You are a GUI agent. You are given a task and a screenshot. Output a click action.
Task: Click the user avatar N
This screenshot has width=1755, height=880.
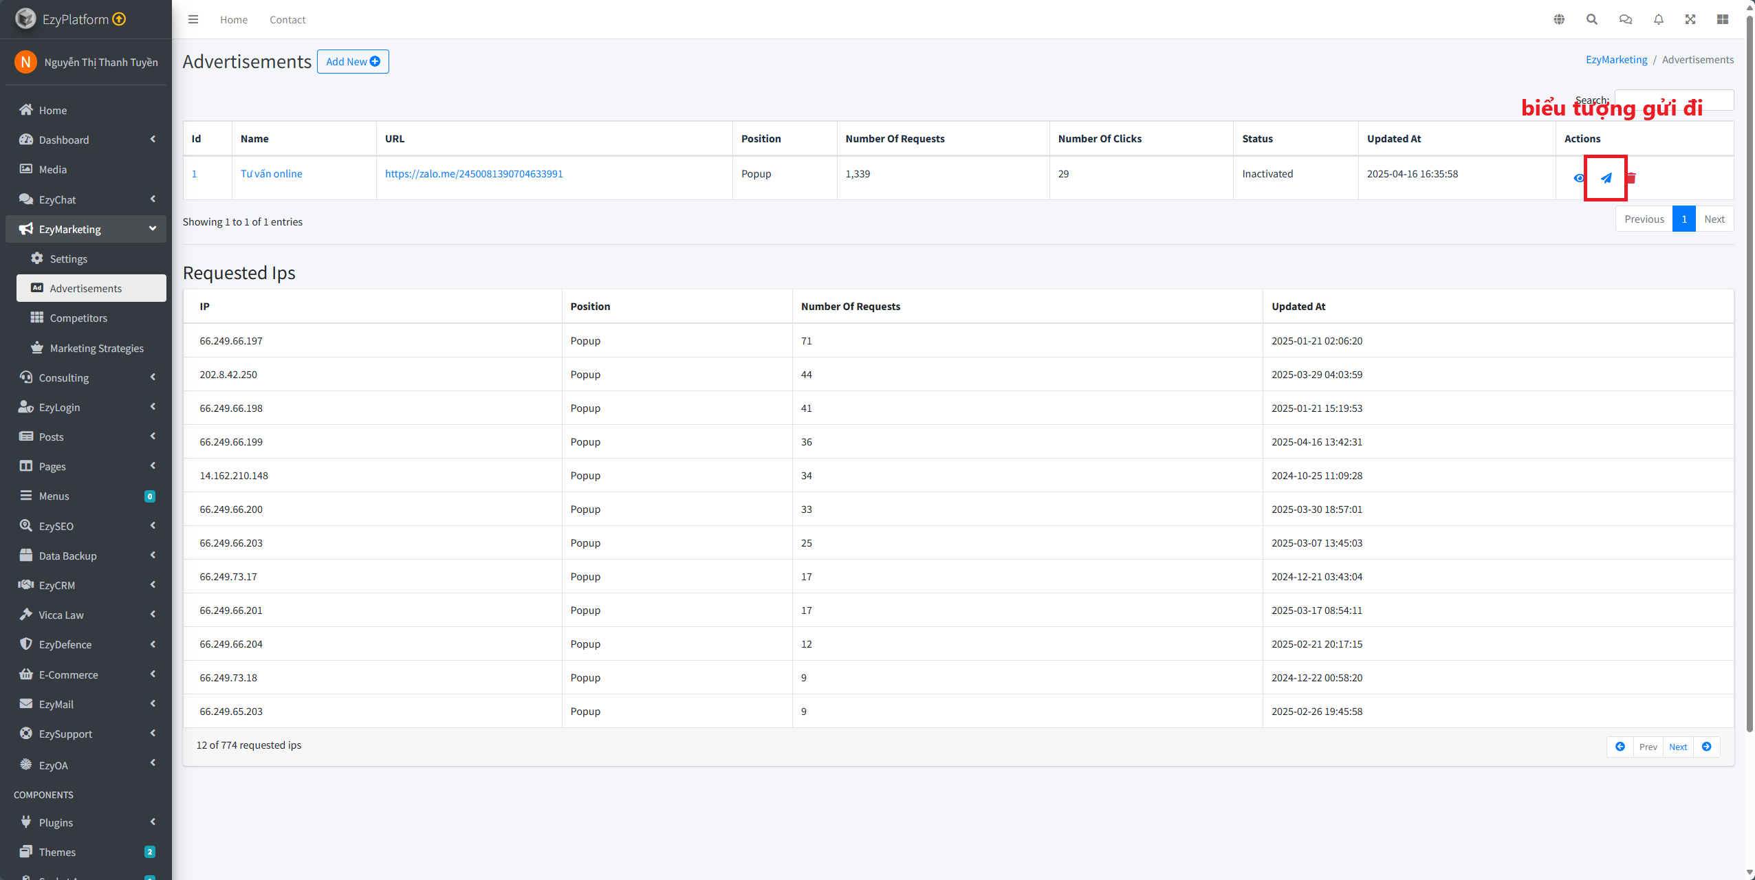(25, 62)
